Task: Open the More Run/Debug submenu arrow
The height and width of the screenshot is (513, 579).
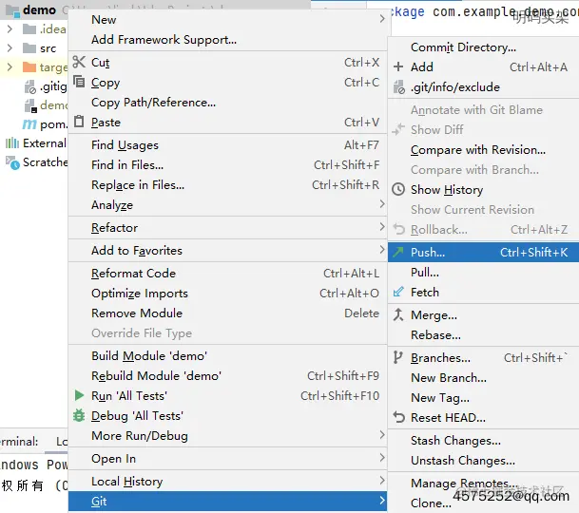Action: [382, 435]
